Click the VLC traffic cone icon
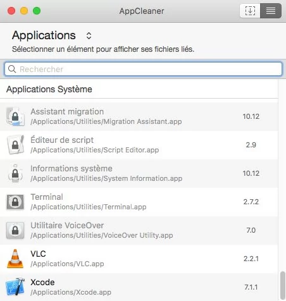This screenshot has width=286, height=301. pos(15,259)
